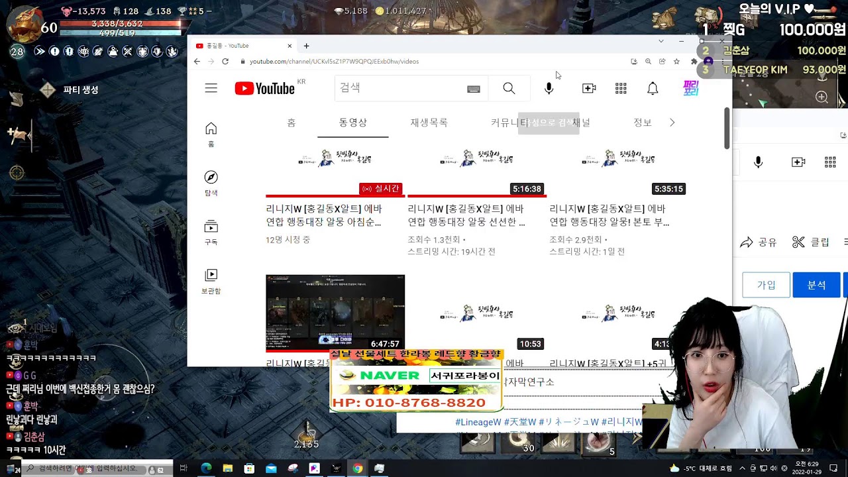Switch to the 홈 channel tab
848x477 pixels.
pyautogui.click(x=291, y=123)
